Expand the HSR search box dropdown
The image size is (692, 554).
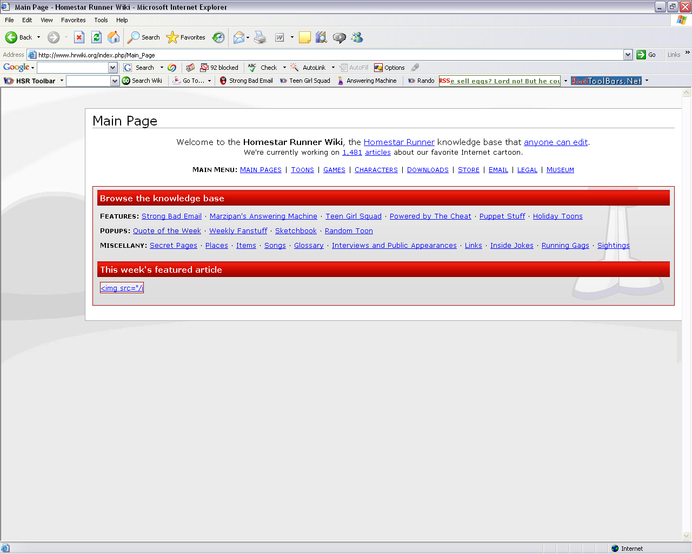[x=115, y=81]
